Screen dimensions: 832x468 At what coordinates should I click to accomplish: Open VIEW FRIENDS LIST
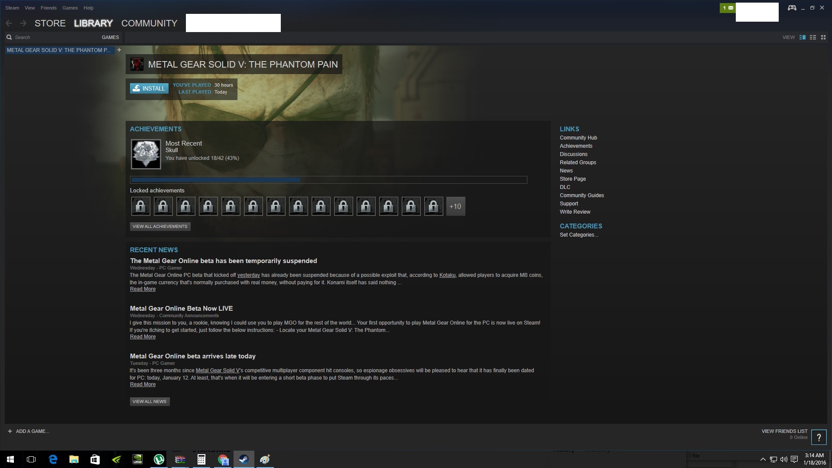(x=784, y=431)
